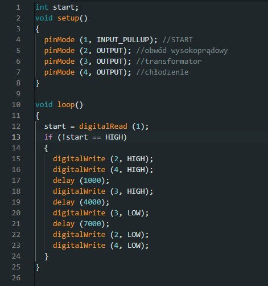Click HIGH in the if condition
The width and height of the screenshot is (268, 286).
point(114,137)
